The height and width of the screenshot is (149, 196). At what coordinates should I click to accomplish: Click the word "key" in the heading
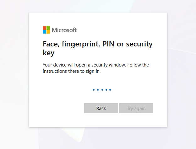pos(49,53)
